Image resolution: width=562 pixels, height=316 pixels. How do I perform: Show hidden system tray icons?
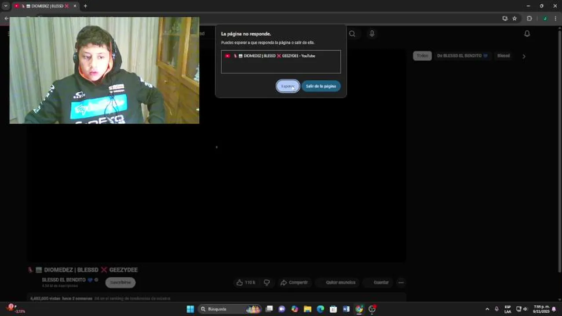tap(487, 309)
